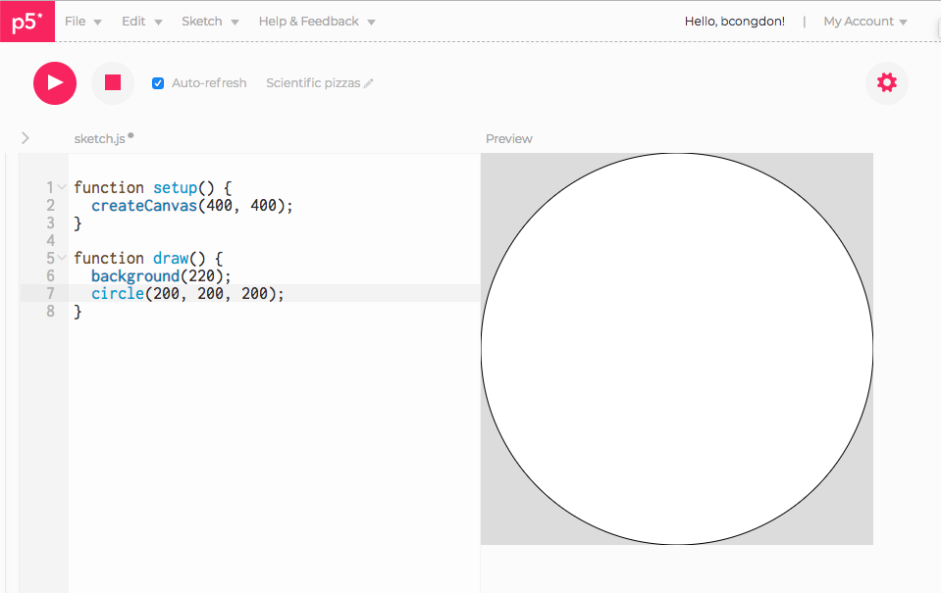Viewport: 941px width, 593px height.
Task: Run the sketch with the Play button
Action: [54, 82]
